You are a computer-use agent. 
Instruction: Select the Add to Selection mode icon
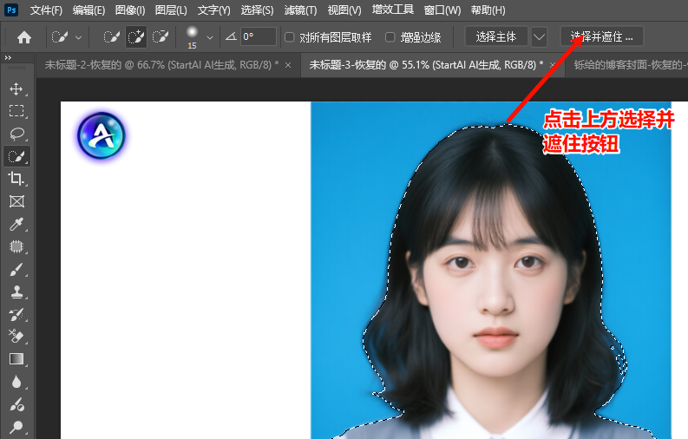(136, 36)
